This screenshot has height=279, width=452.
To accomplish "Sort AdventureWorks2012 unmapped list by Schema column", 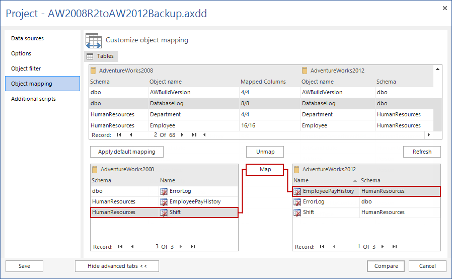I will pyautogui.click(x=400, y=180).
